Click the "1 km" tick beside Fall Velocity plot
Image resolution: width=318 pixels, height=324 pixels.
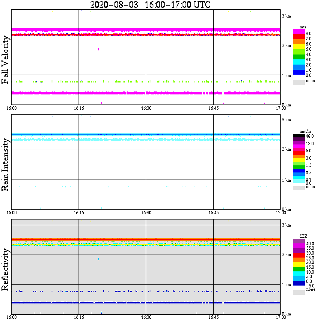[x=286, y=76]
